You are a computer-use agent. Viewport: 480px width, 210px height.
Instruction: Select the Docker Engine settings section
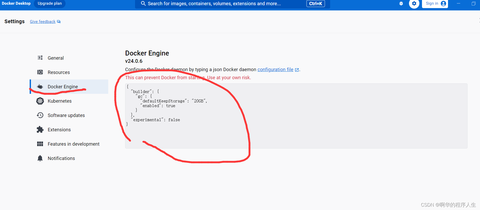[69, 87]
